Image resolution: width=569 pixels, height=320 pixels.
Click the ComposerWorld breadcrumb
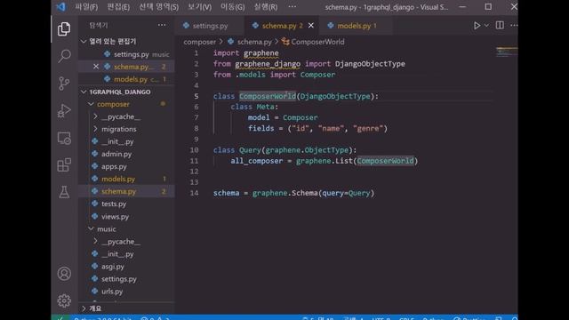coord(317,42)
